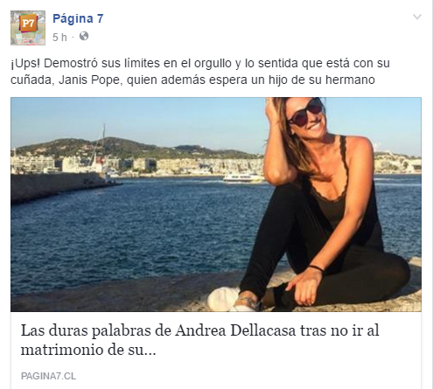Visit the Página 7 page name link
Viewport: 433px width, 389px height.
click(78, 18)
